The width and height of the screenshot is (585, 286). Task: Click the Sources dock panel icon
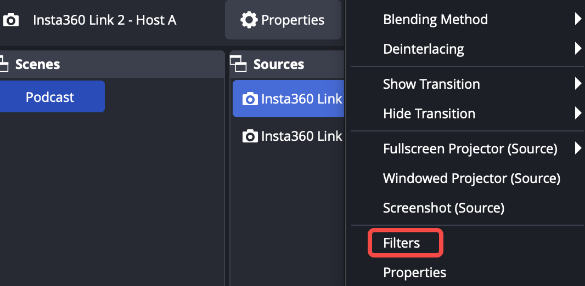coord(239,64)
